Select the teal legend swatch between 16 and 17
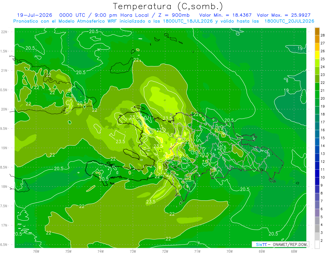The width and height of the screenshot is (330, 255). pyautogui.click(x=317, y=126)
